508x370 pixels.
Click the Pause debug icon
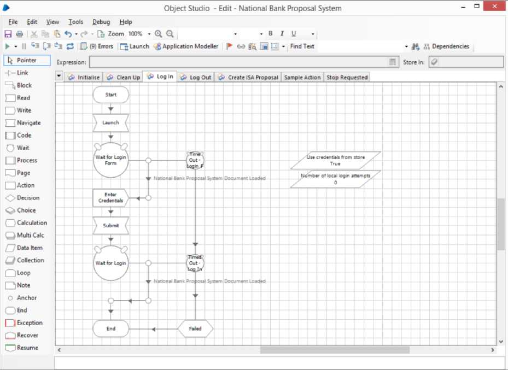pyautogui.click(x=24, y=46)
